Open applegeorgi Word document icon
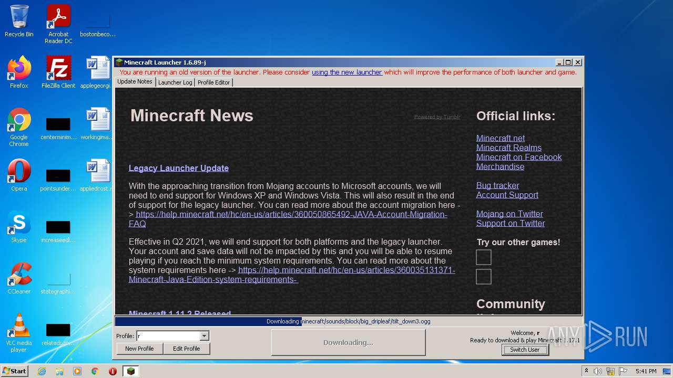Viewport: 673px width, 378px height. point(98,72)
